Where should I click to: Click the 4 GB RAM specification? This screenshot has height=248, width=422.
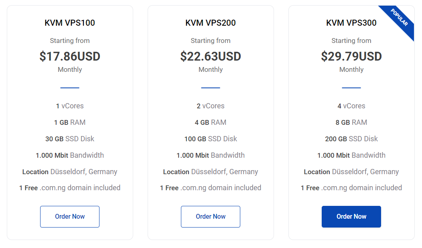pyautogui.click(x=211, y=122)
